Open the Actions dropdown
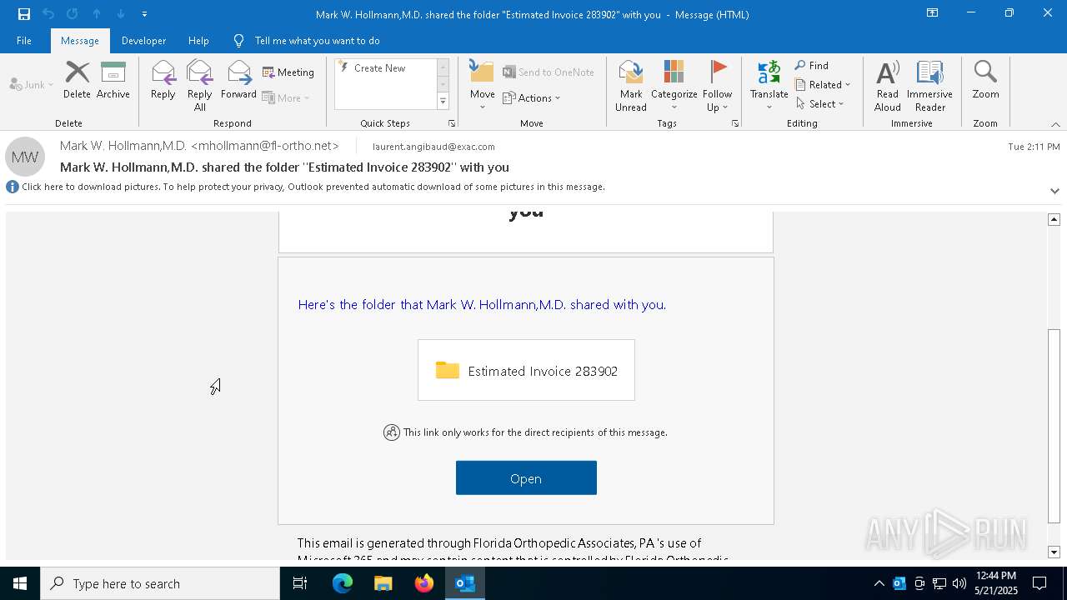 (532, 97)
